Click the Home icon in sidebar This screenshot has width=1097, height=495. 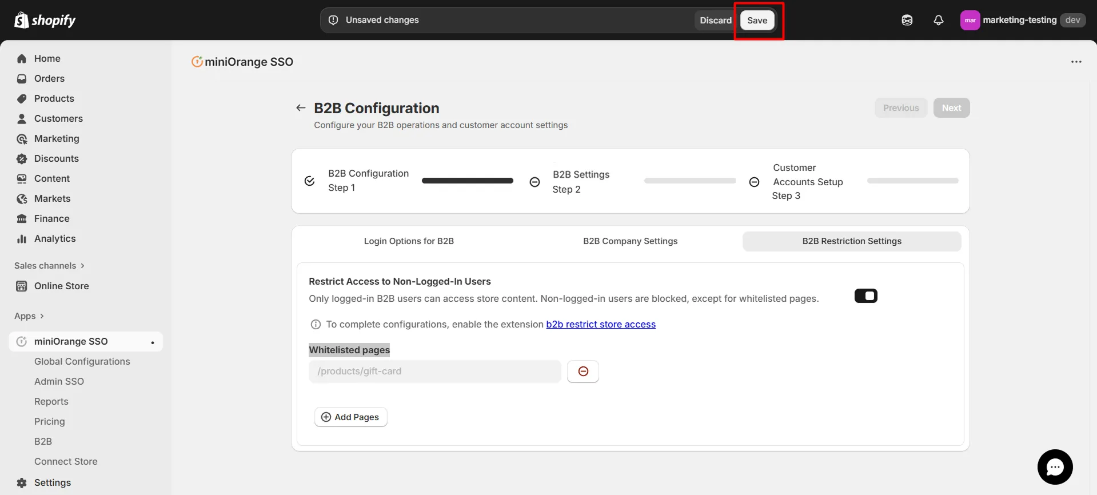click(x=22, y=58)
